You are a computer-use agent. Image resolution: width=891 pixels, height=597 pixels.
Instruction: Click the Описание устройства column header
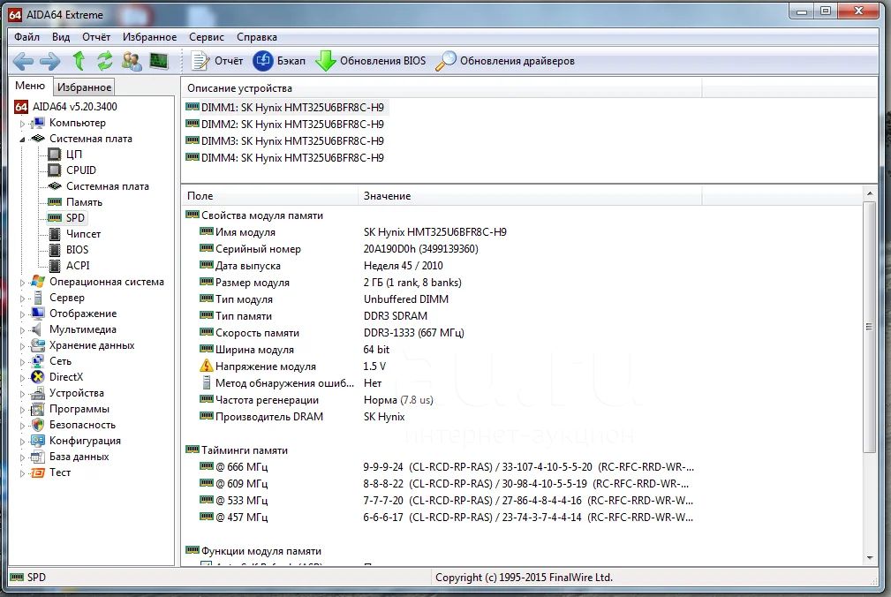point(442,88)
